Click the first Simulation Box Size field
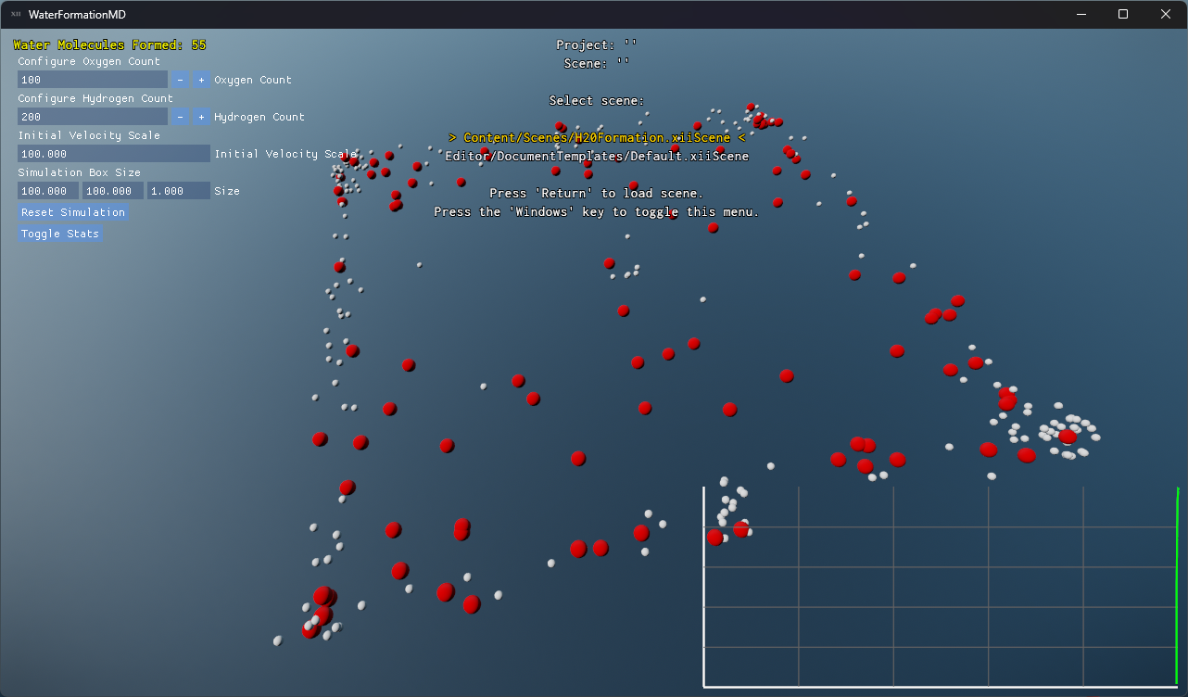 (x=48, y=191)
